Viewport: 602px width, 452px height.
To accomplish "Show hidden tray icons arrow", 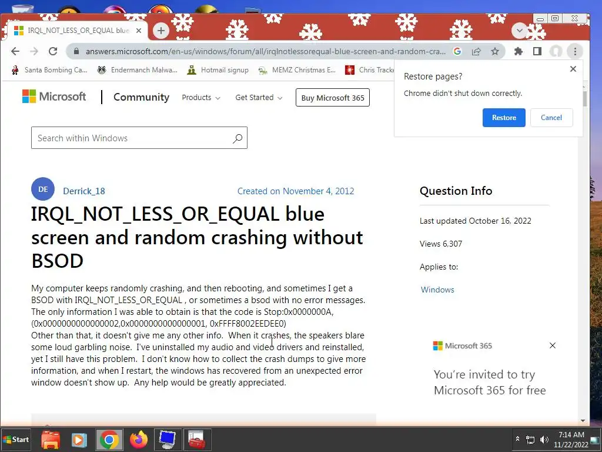I will [x=517, y=439].
